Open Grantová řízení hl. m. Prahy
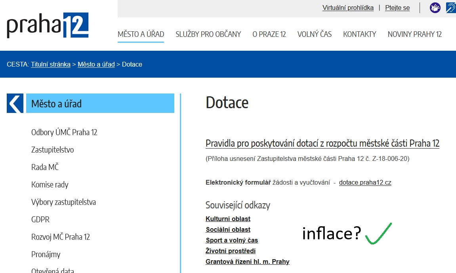 point(247,262)
